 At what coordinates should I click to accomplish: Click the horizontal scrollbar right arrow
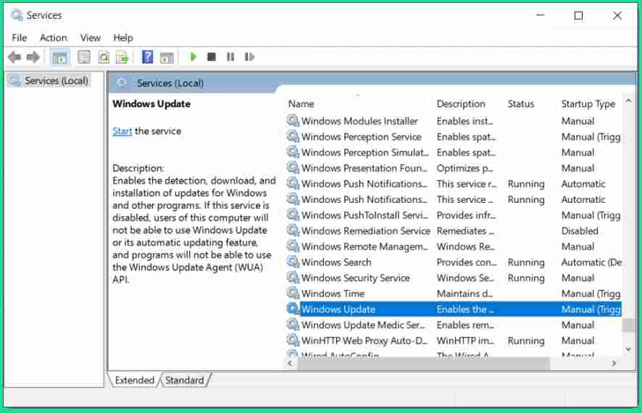[x=613, y=363]
